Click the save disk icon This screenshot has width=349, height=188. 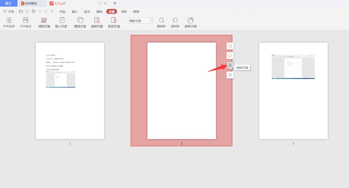(27, 11)
